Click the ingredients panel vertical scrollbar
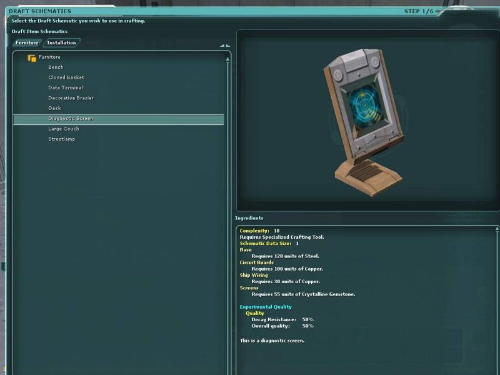This screenshot has width=500, height=375. coord(497,300)
